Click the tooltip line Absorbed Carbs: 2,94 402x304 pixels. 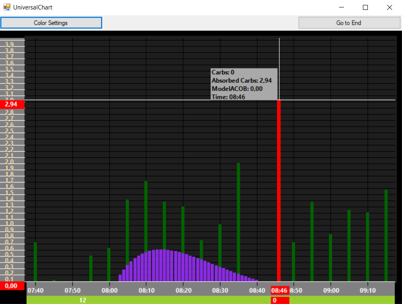point(242,80)
